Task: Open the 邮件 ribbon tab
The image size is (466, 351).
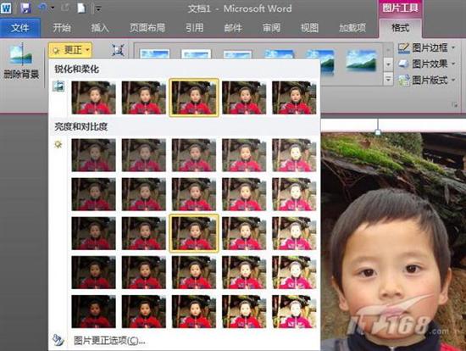Action: click(233, 28)
